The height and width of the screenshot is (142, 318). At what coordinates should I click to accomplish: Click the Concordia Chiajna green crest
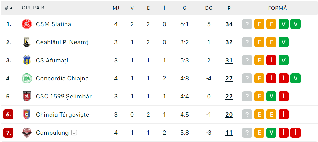pyautogui.click(x=27, y=78)
